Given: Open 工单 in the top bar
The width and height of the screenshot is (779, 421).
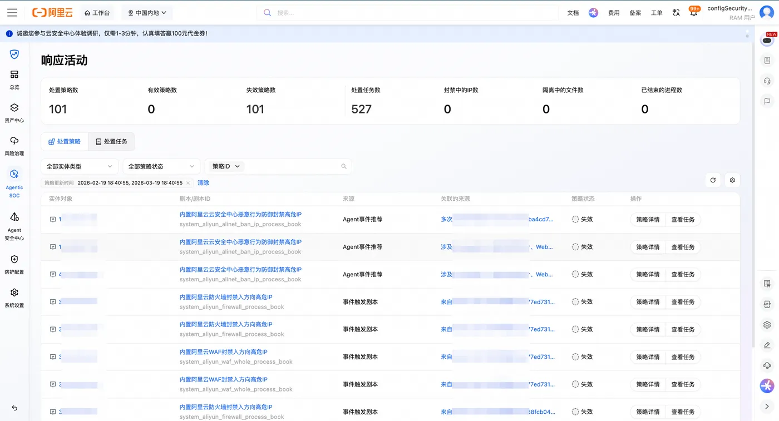Looking at the screenshot, I should pyautogui.click(x=657, y=13).
